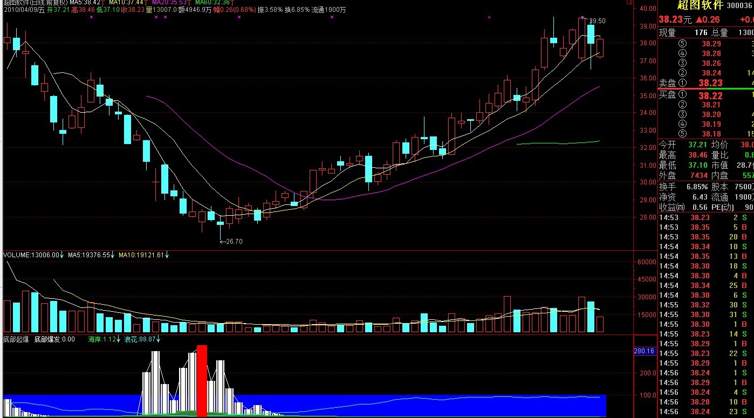Click the 底部起爆 indicator name
Viewport: 754px width, 418px height.
[x=16, y=340]
